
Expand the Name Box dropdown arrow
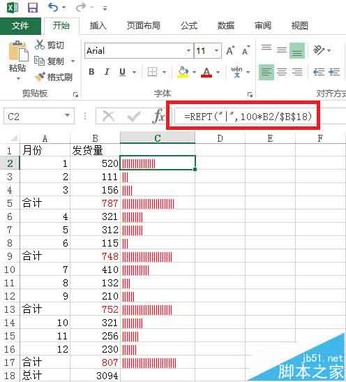coord(68,115)
